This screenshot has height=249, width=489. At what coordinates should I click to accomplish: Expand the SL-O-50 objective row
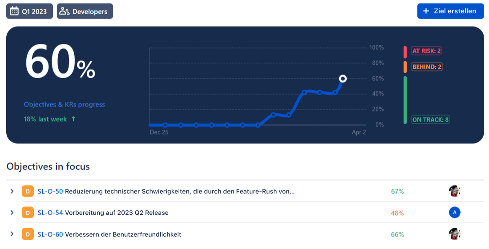coord(12,191)
